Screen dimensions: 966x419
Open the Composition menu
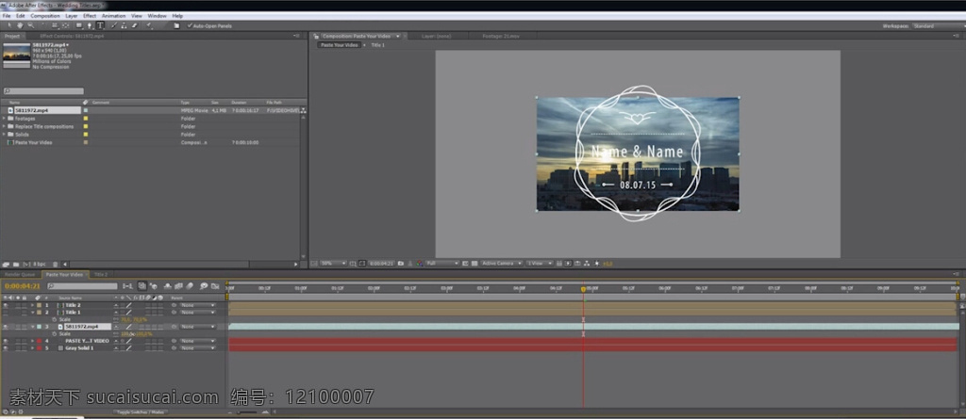[45, 15]
